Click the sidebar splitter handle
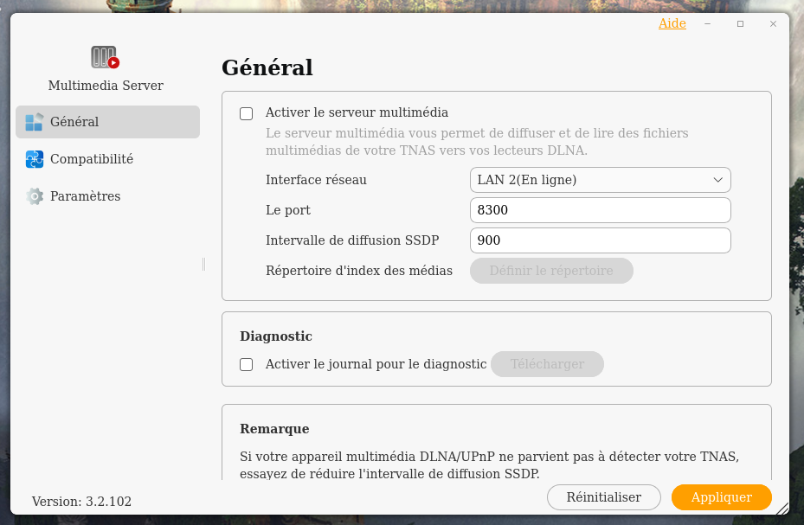Image resolution: width=804 pixels, height=525 pixels. pyautogui.click(x=203, y=264)
